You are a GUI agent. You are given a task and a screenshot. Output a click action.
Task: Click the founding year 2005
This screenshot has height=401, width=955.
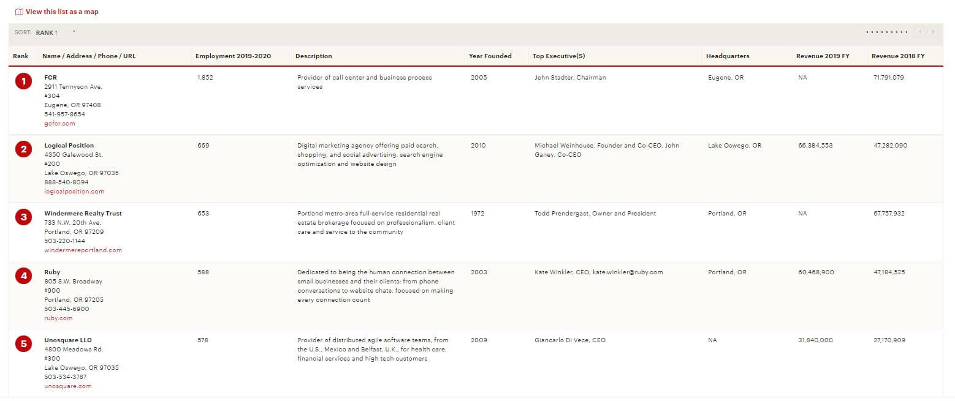pos(479,78)
